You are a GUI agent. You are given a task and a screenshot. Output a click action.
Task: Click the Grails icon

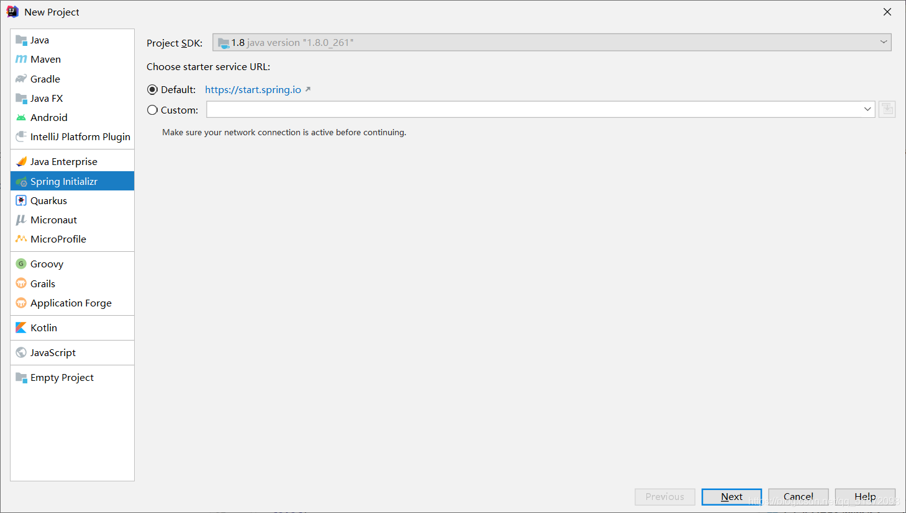(x=21, y=283)
